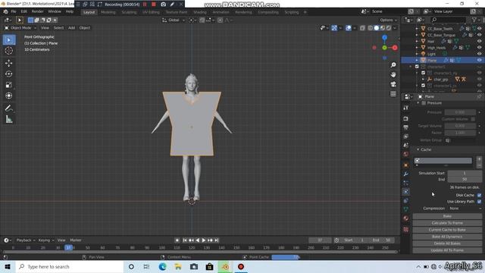Open the viewport Options dropdown

coord(389,20)
